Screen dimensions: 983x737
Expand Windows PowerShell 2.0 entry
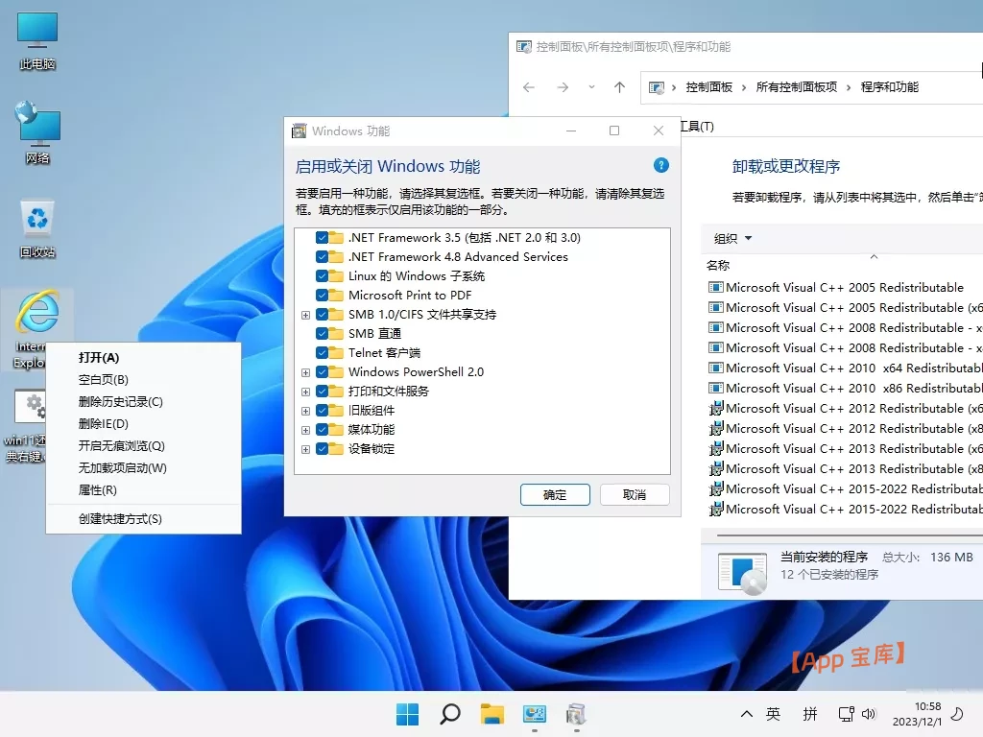(x=305, y=371)
